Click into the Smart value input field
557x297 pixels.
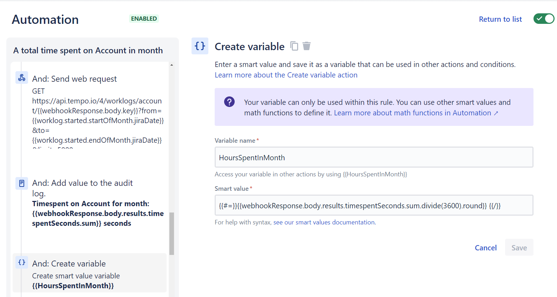374,205
